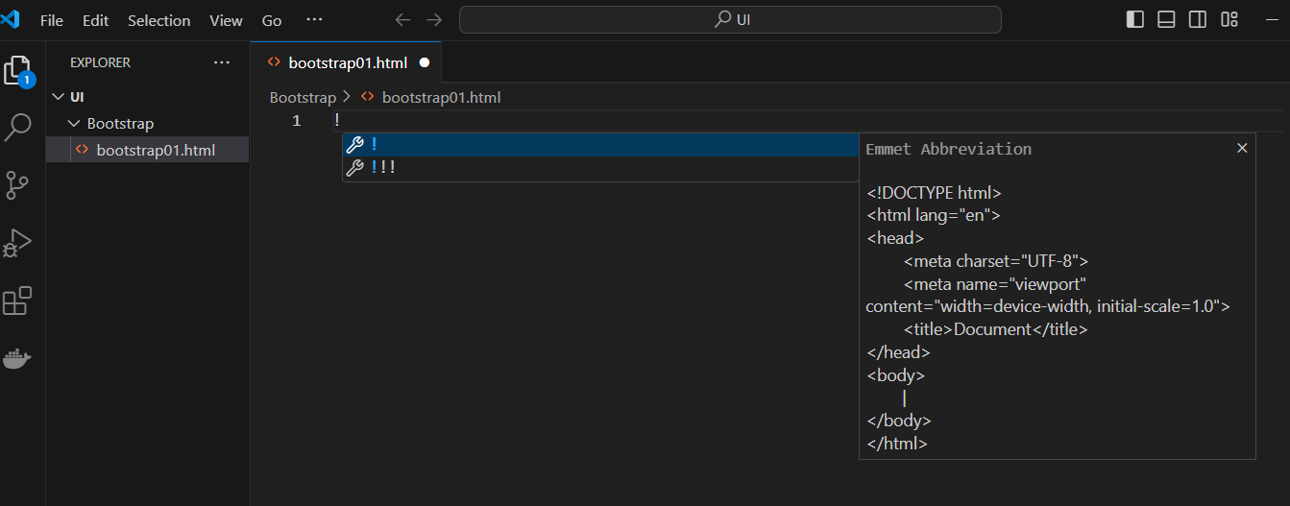Click the '<meta charset="UTF-8">' preview line
Screen dimensions: 1290x506
pos(995,261)
